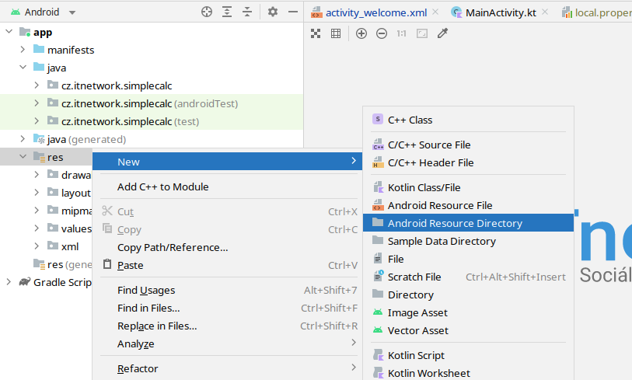This screenshot has height=380, width=632.
Task: Expand the manifests folder
Action: [23, 50]
